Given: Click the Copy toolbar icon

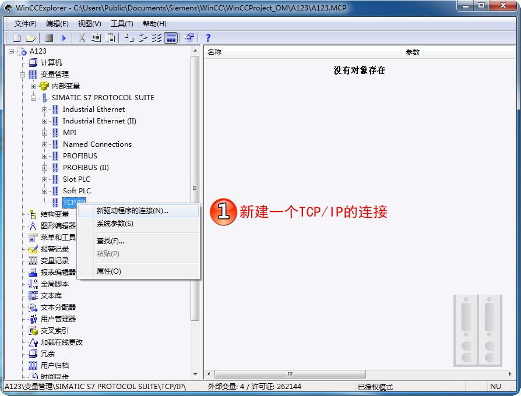Looking at the screenshot, I should (x=96, y=38).
